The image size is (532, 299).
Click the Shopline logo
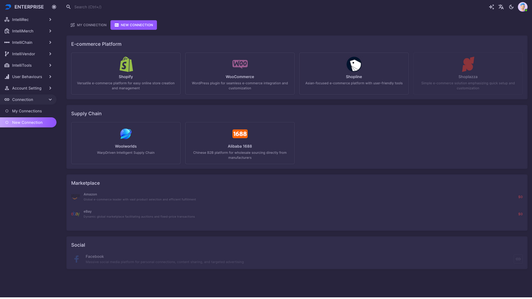354,64
